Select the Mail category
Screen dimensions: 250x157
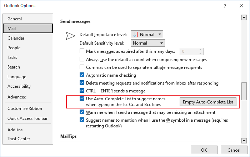point(28,29)
